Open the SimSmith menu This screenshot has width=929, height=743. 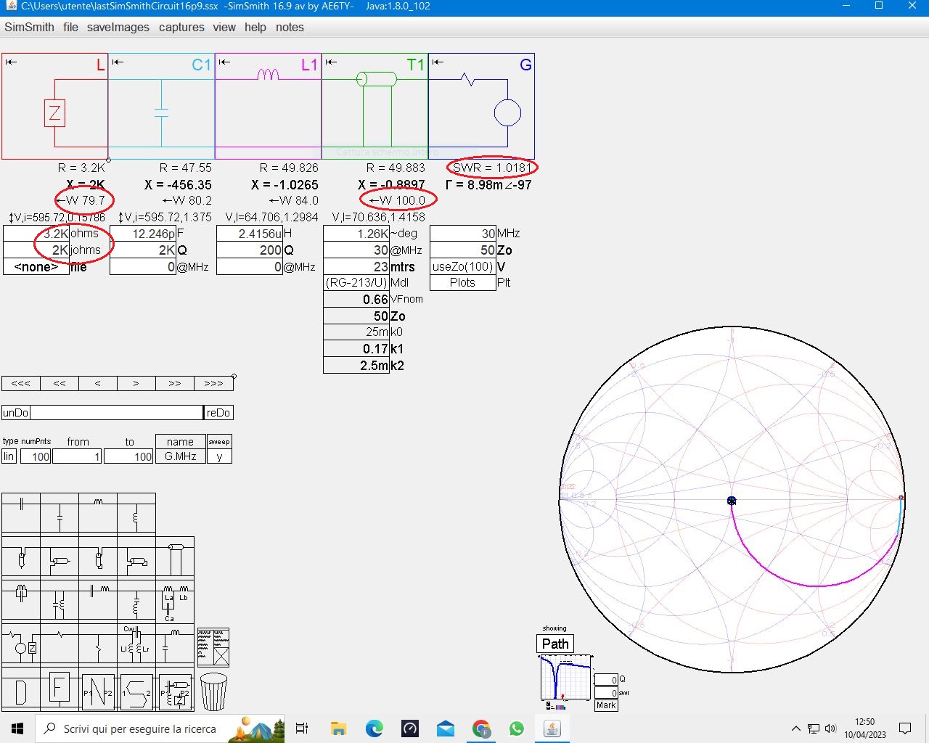tap(29, 27)
